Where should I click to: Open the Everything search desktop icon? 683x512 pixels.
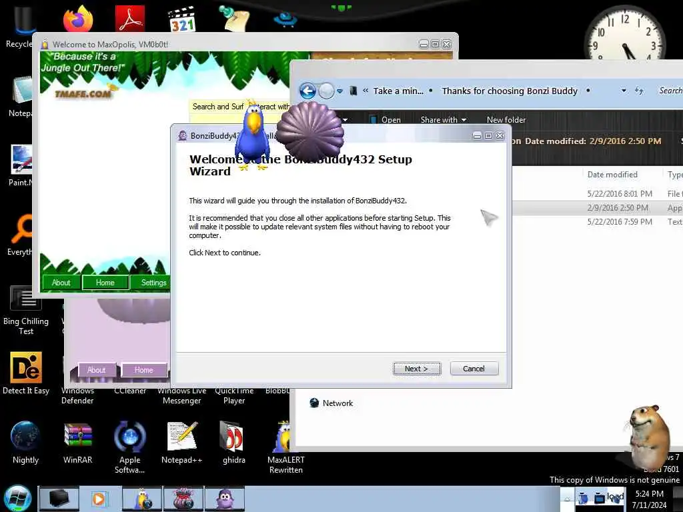tap(20, 235)
